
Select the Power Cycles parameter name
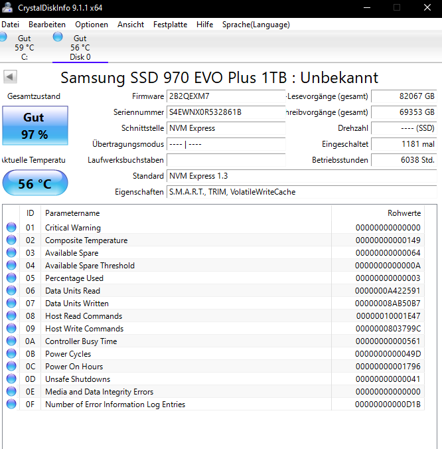tap(68, 354)
